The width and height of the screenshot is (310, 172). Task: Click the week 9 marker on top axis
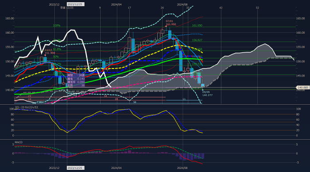tap(100, 8)
